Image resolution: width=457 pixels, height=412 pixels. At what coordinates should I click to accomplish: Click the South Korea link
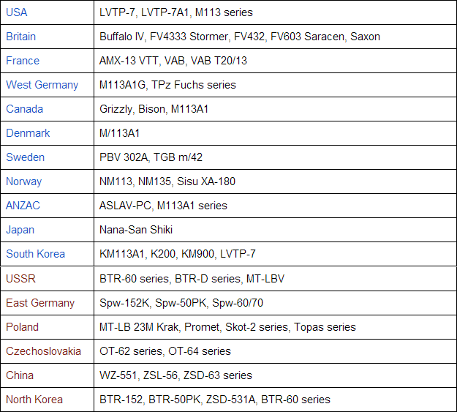(x=36, y=254)
